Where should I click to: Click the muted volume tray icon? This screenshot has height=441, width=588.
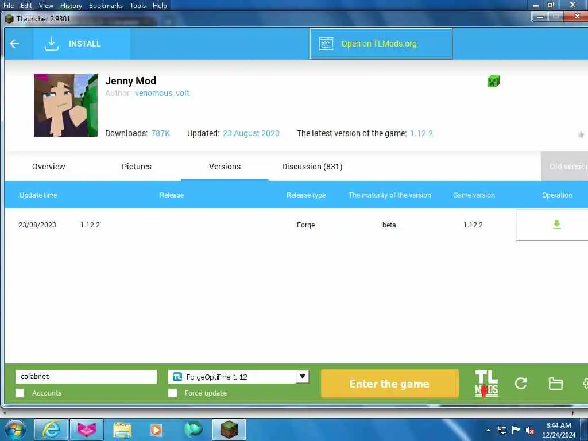530,430
